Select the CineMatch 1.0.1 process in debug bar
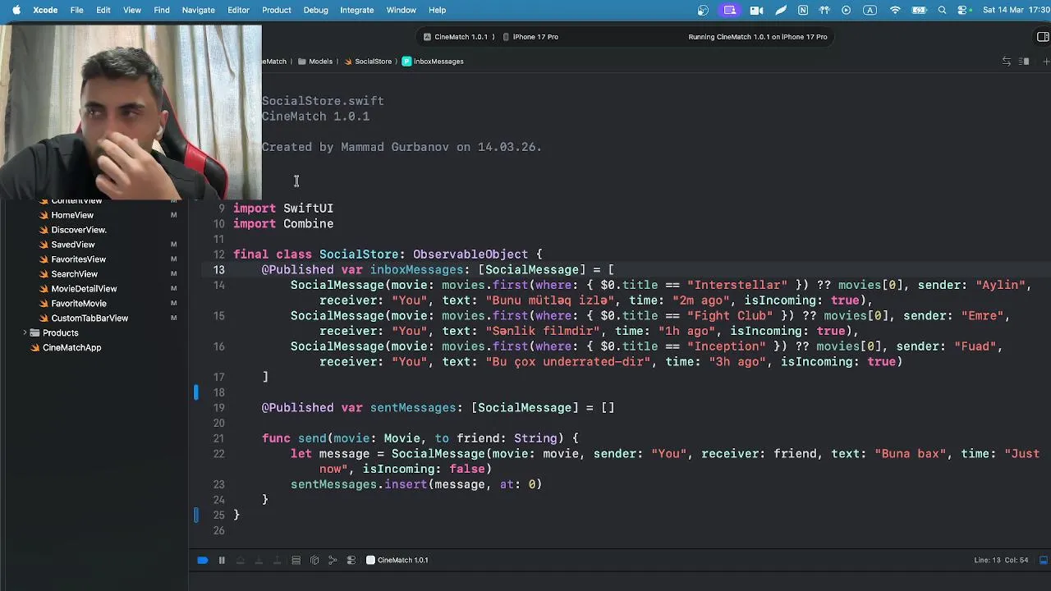This screenshot has height=591, width=1051. pos(397,560)
